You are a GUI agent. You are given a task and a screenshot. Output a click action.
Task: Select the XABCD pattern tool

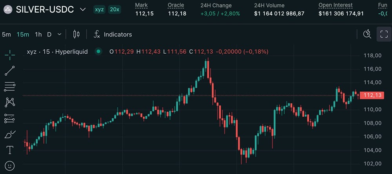click(x=10, y=103)
